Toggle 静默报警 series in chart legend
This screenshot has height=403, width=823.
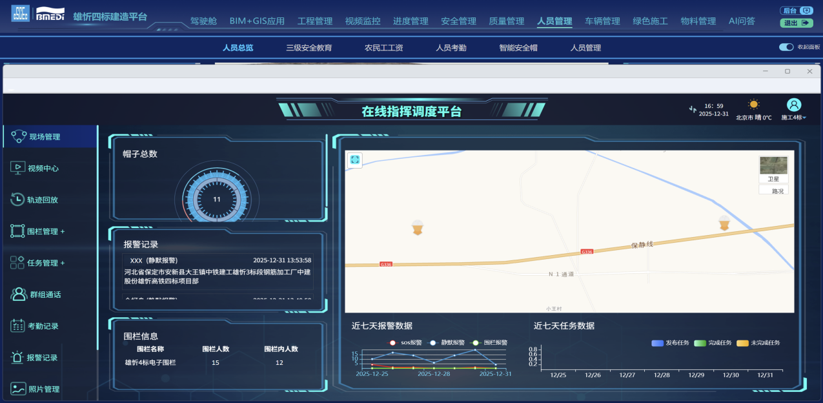tap(433, 343)
